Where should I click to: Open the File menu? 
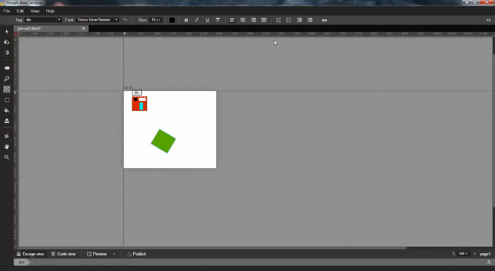point(7,11)
